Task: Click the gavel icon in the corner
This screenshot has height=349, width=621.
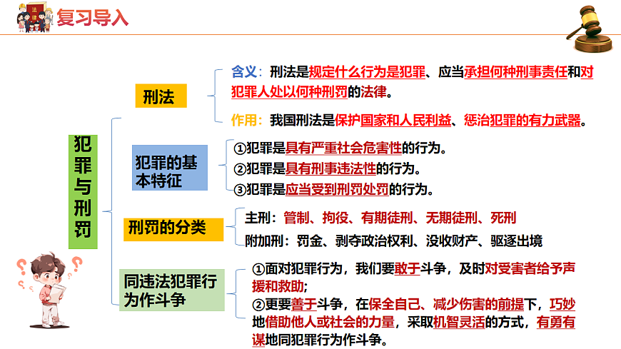Action: pos(590,29)
